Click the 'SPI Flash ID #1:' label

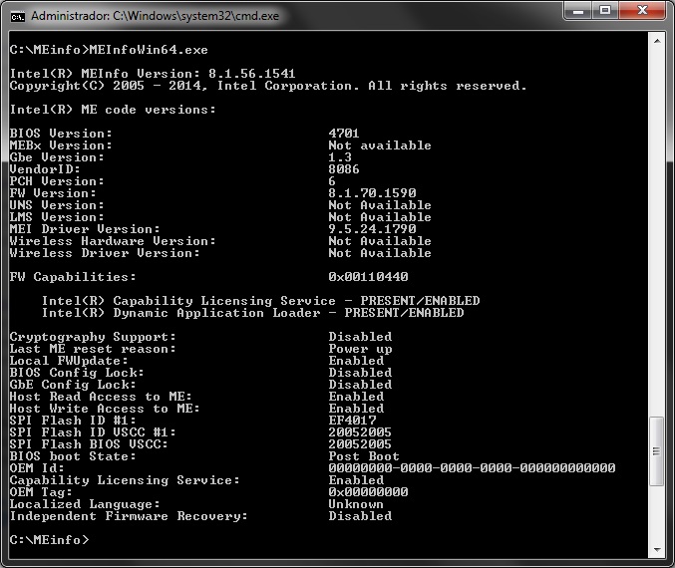(73, 421)
